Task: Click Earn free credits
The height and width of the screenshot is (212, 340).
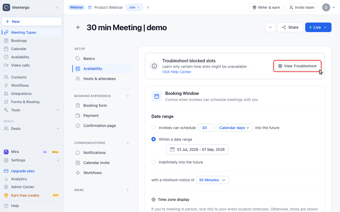Action: [32, 195]
